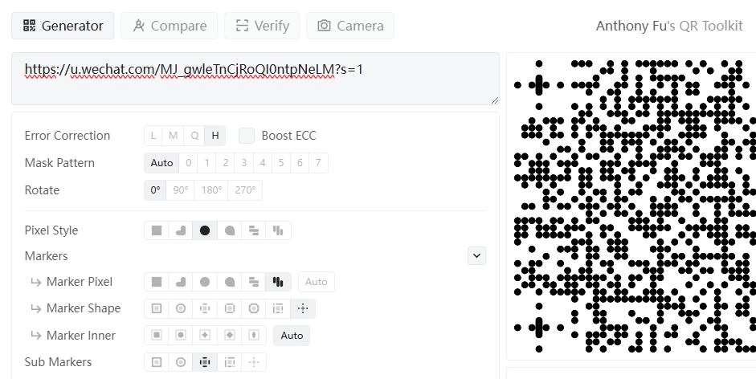Open the Camera tab
756x379 pixels.
point(350,26)
